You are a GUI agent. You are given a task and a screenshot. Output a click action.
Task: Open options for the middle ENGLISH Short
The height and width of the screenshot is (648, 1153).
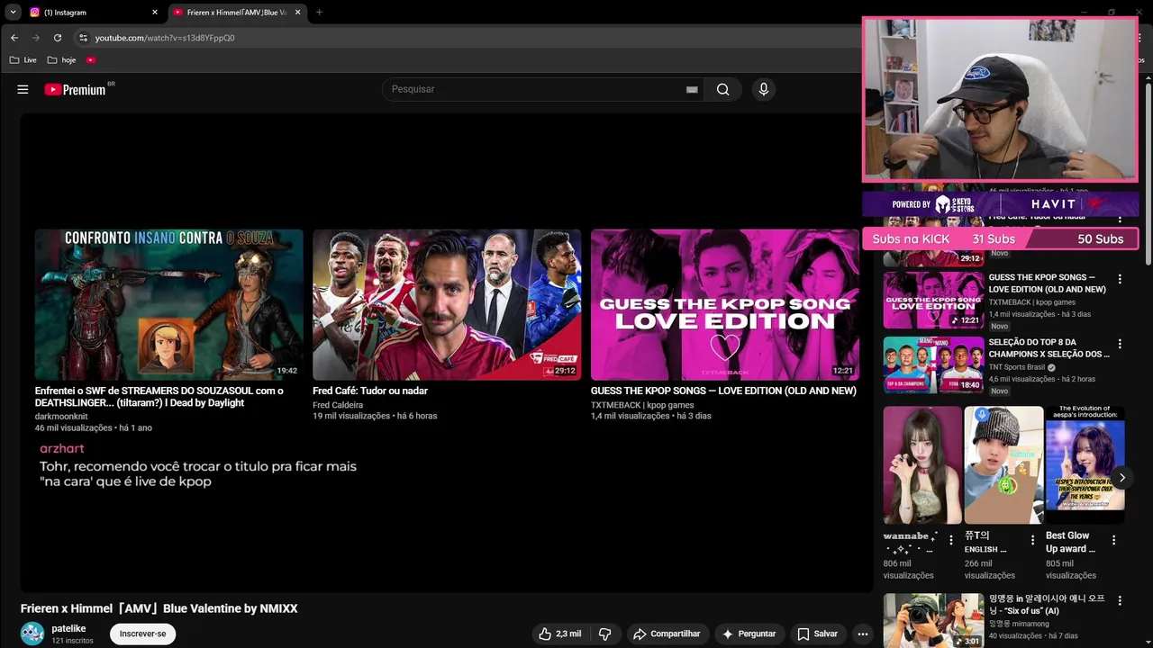1032,540
